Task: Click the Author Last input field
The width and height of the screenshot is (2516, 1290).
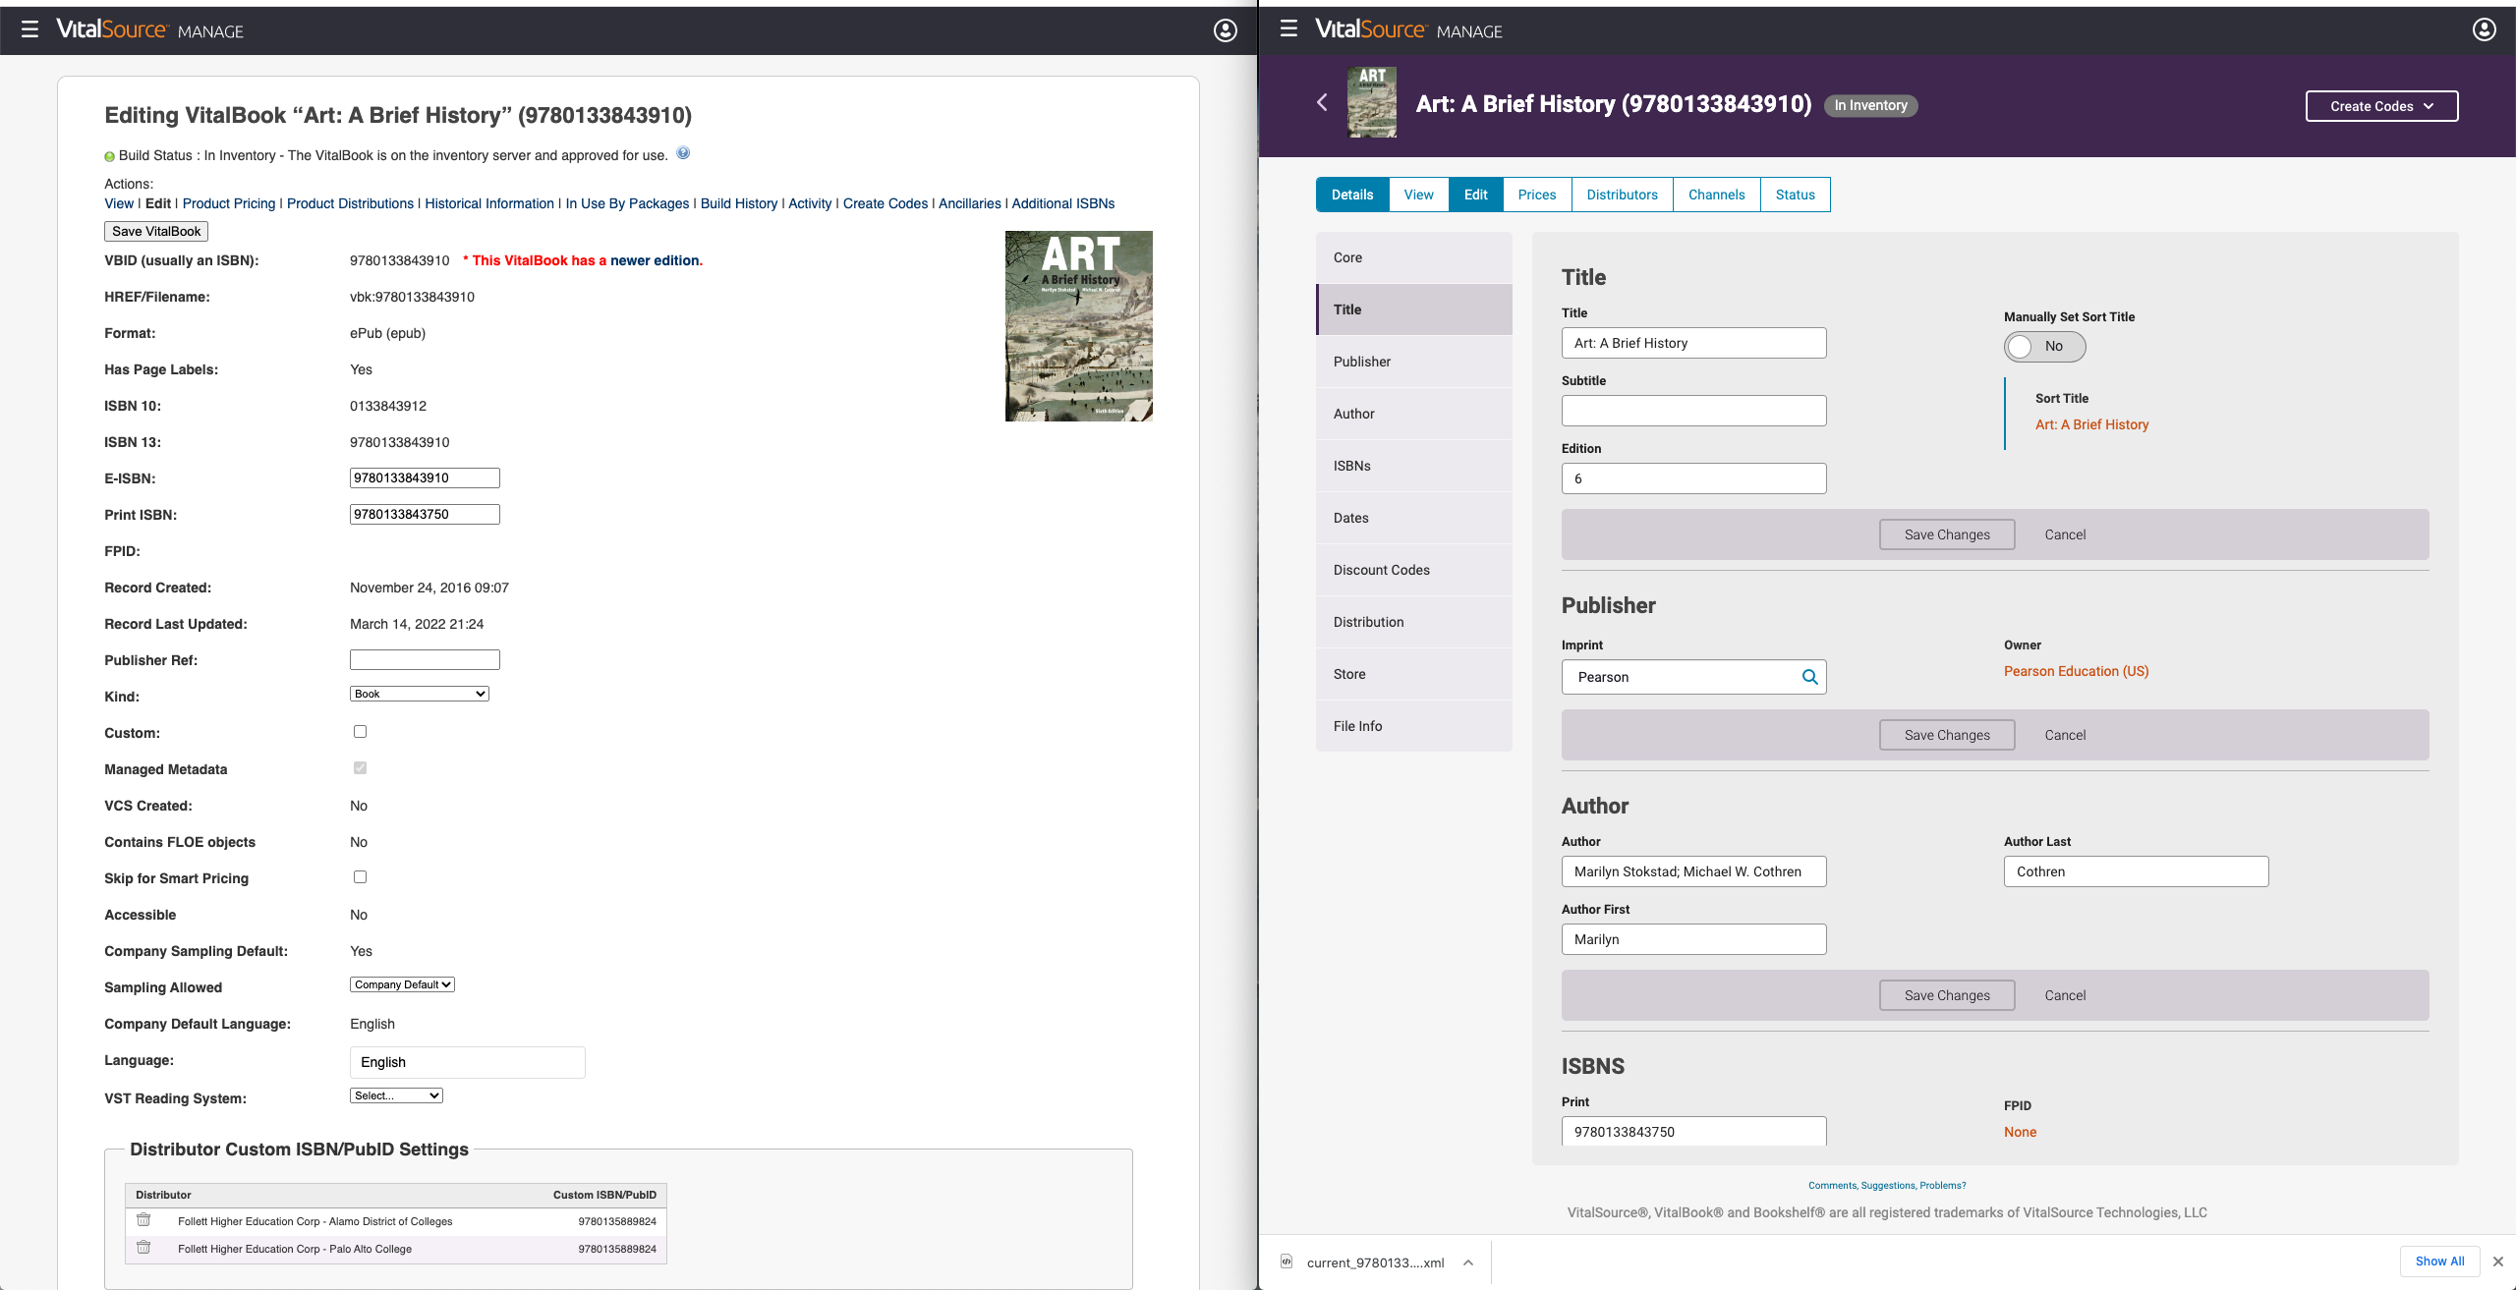Action: tap(2136, 871)
